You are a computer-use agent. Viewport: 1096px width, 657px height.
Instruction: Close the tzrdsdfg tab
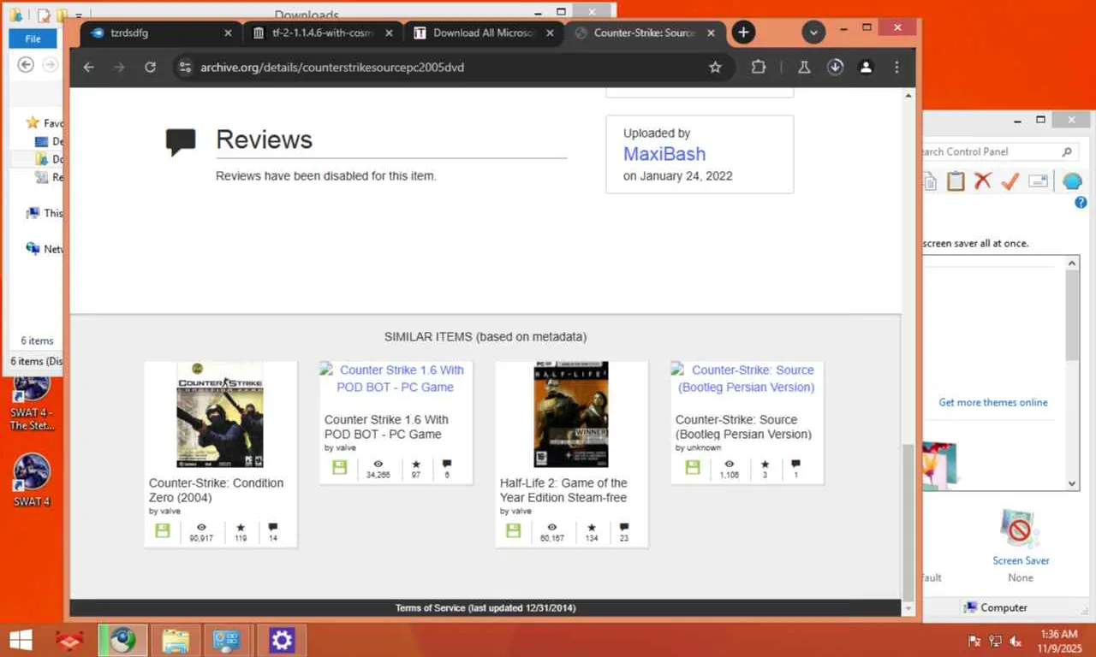228,33
